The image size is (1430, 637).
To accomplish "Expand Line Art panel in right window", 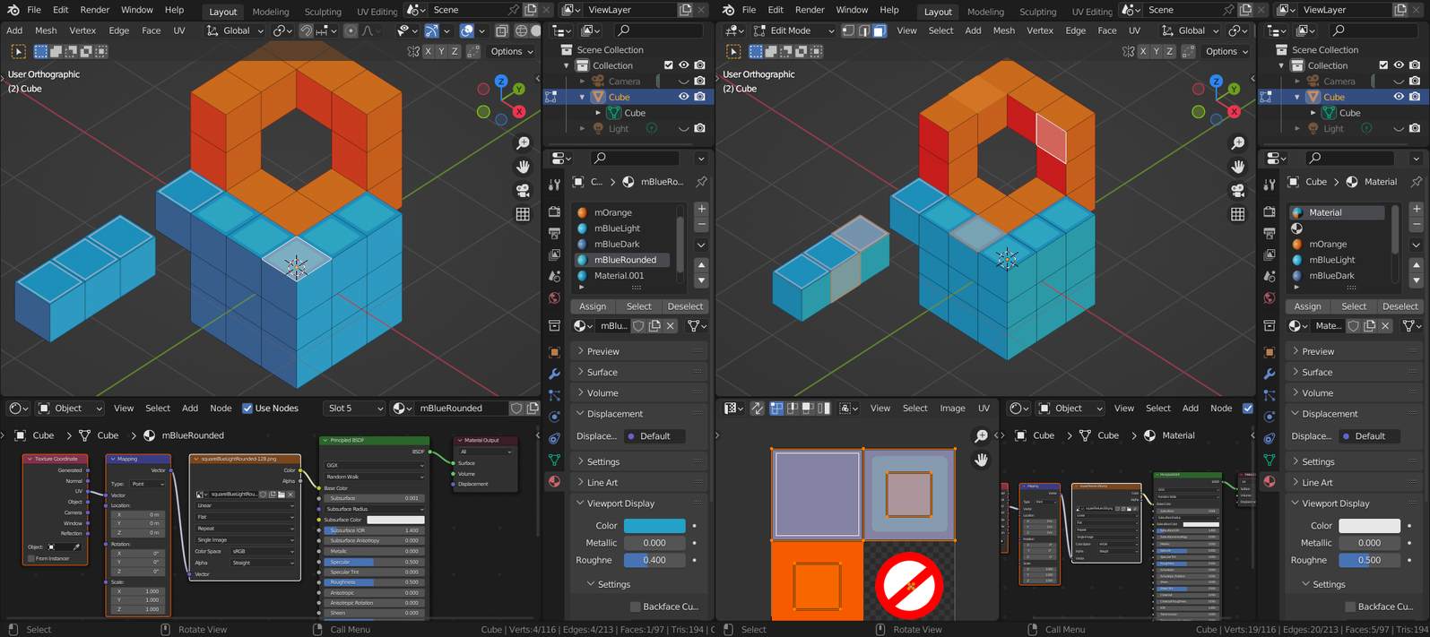I will coord(1356,482).
